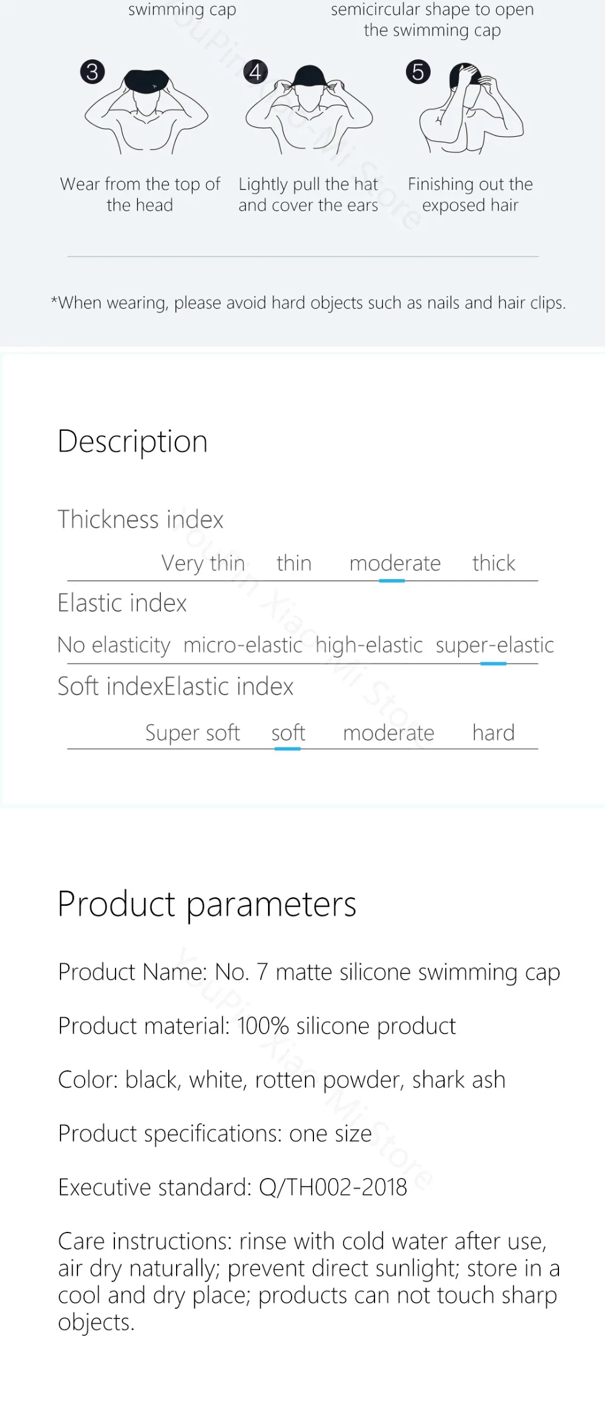Click the Executive standard Q/TH002-2018 text
Screen dimensions: 605x1411
(232, 1188)
